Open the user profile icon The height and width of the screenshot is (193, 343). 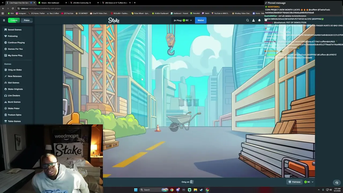[253, 20]
